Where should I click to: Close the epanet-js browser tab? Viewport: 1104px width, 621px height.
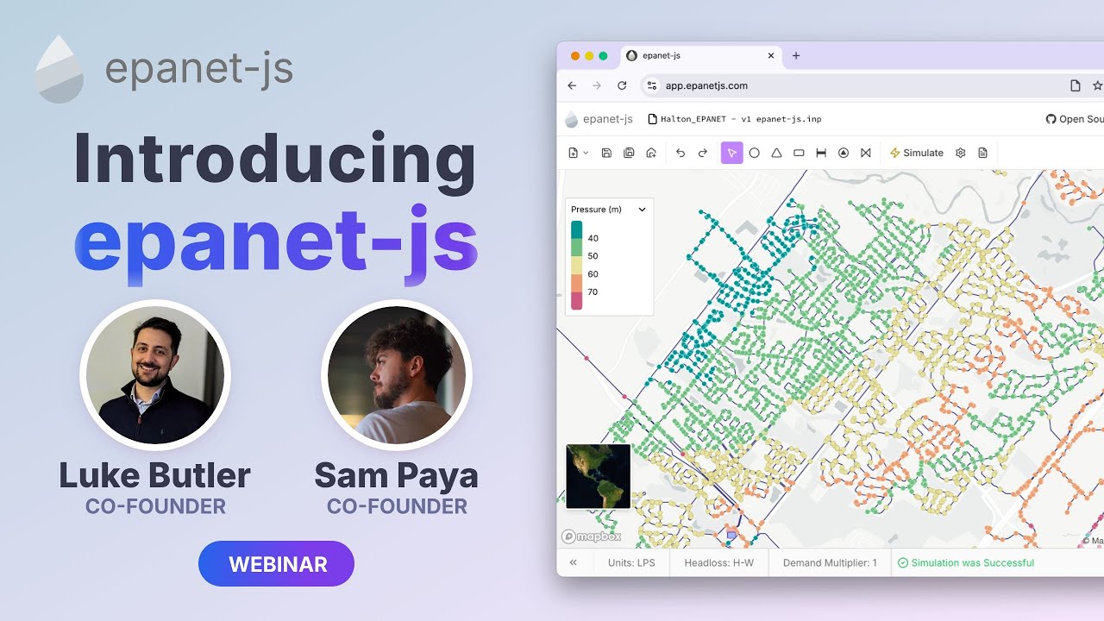click(x=771, y=55)
